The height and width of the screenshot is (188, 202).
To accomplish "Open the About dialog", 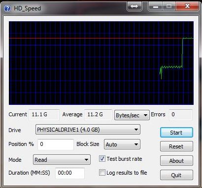I will (x=176, y=161).
